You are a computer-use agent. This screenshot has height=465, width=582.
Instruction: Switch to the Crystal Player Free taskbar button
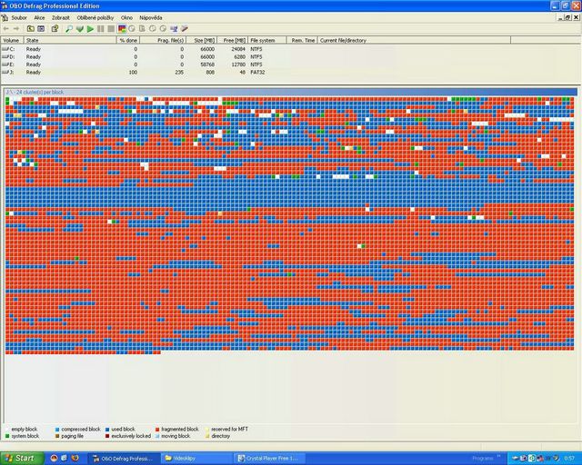click(x=270, y=459)
